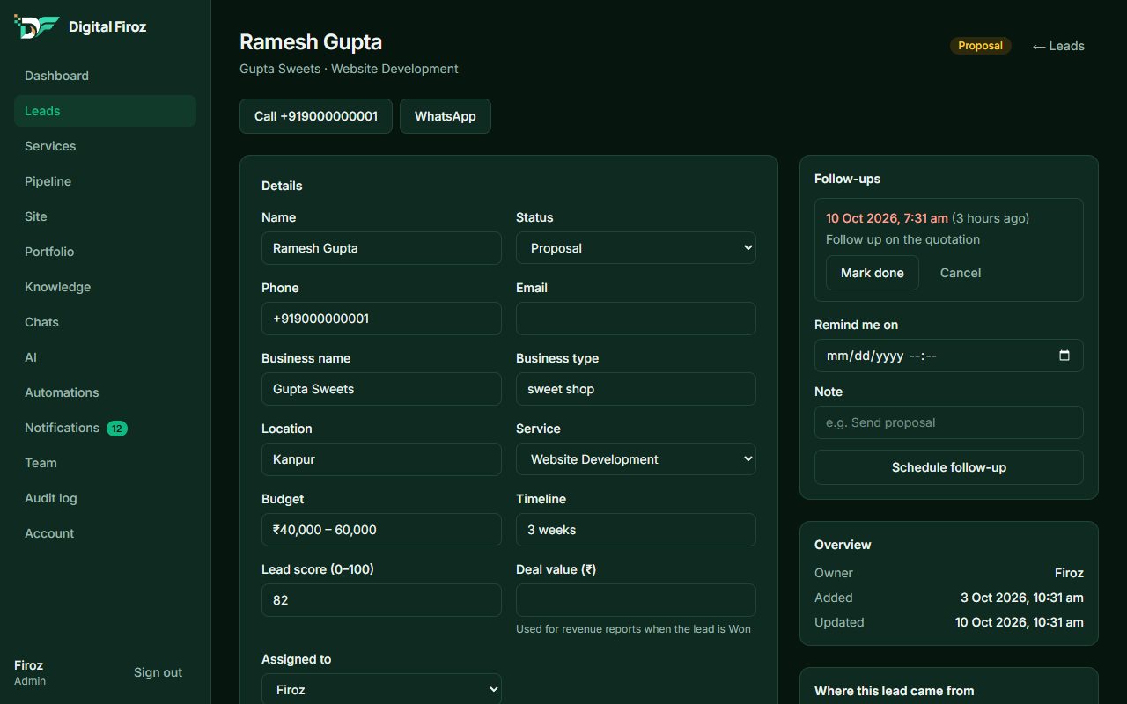Open the Dashboard page in the sidebar

click(x=105, y=76)
